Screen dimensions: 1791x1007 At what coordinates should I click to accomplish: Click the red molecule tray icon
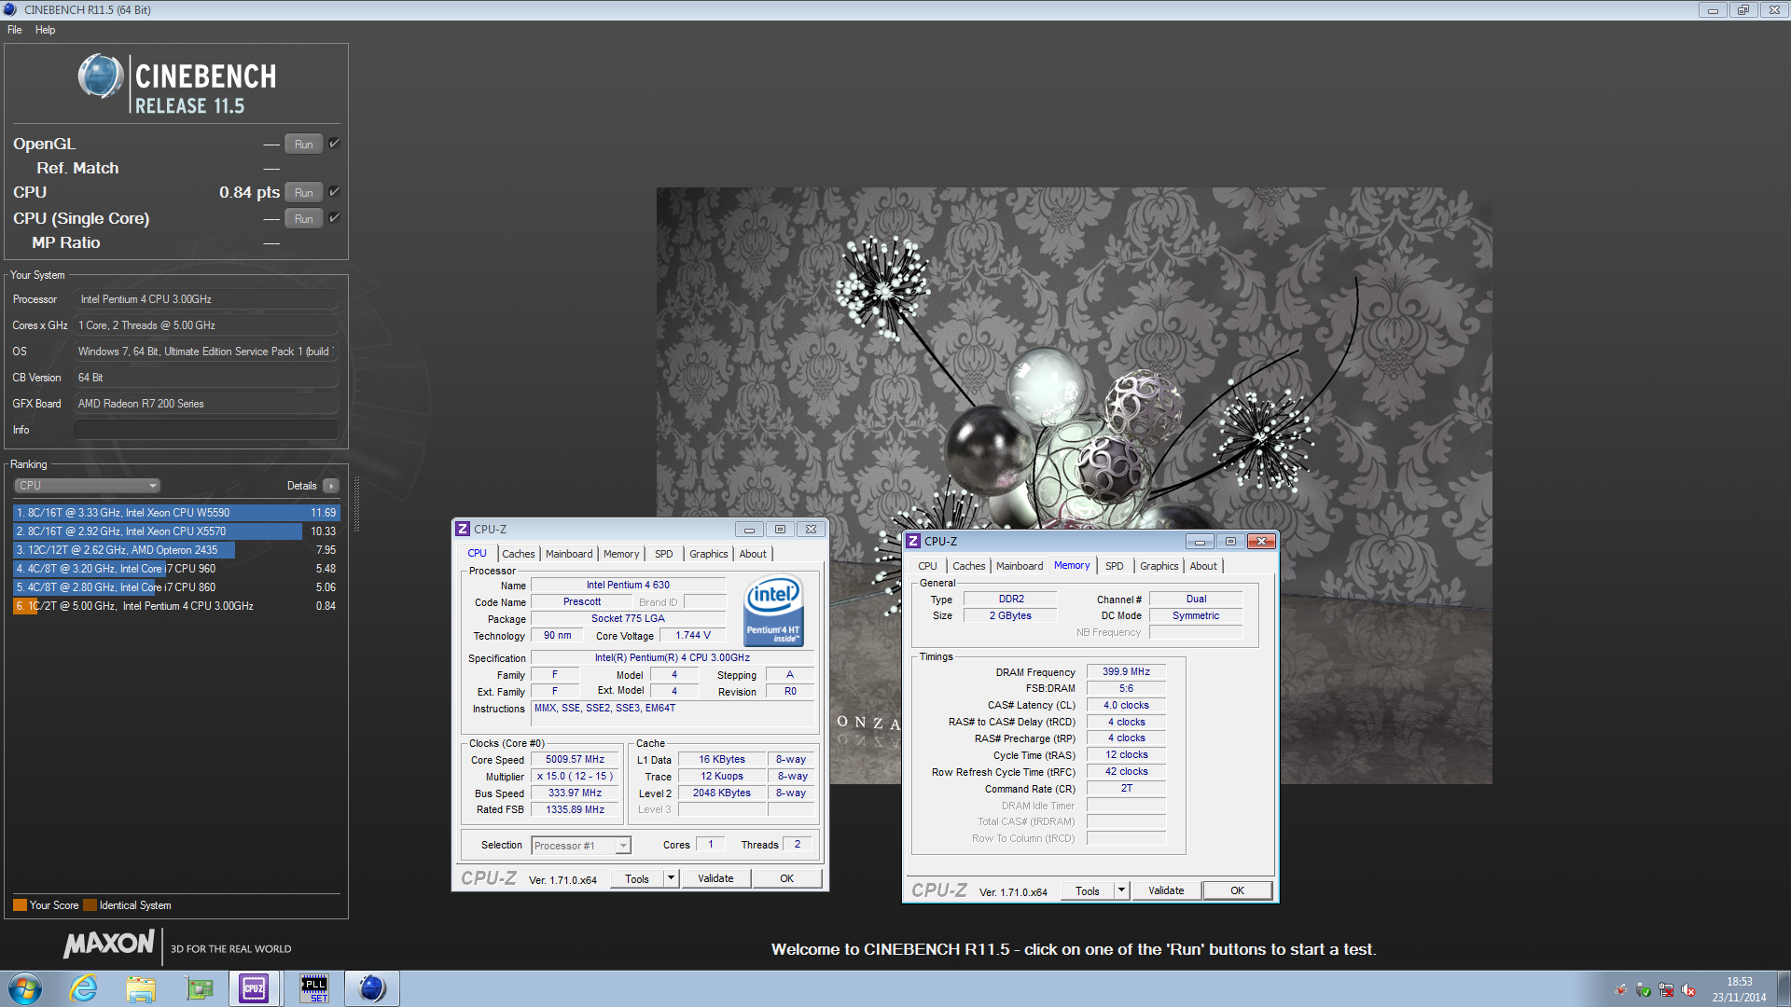tap(1621, 990)
